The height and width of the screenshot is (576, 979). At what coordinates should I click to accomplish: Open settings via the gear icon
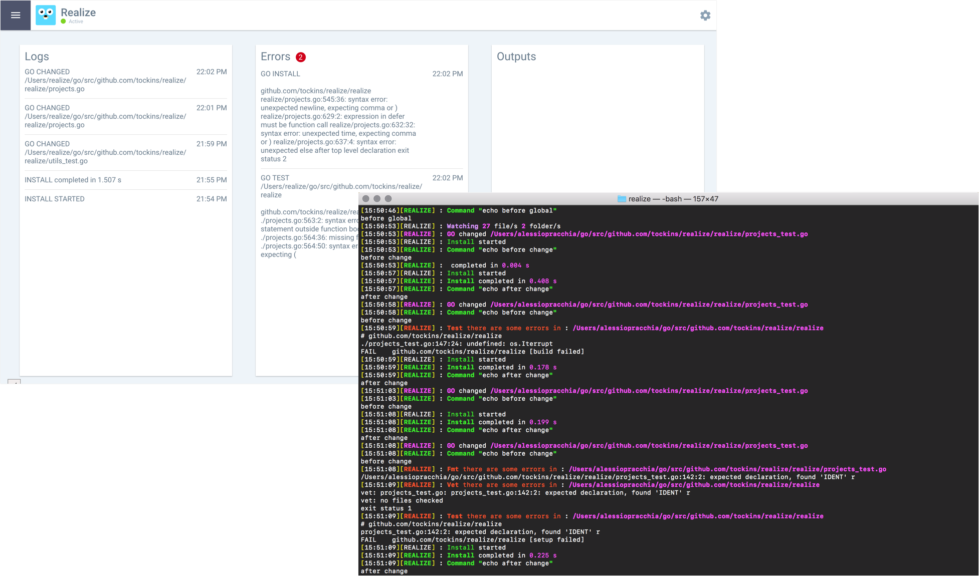[x=705, y=16]
